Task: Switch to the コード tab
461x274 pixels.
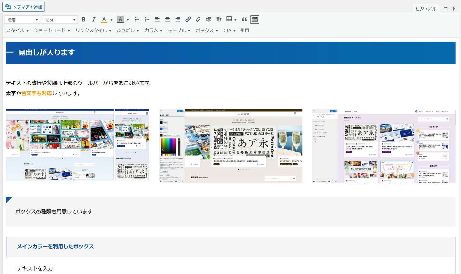Action: coord(449,9)
